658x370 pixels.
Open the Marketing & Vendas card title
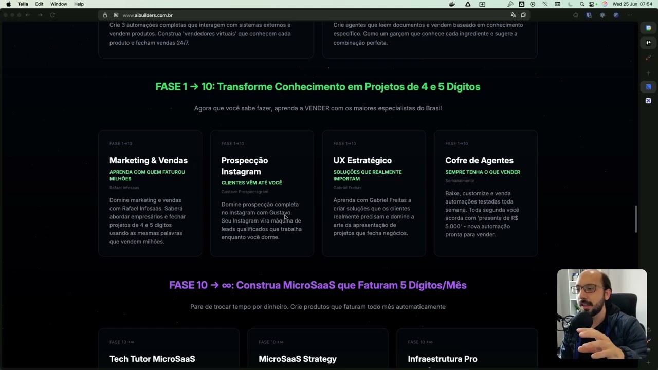149,161
